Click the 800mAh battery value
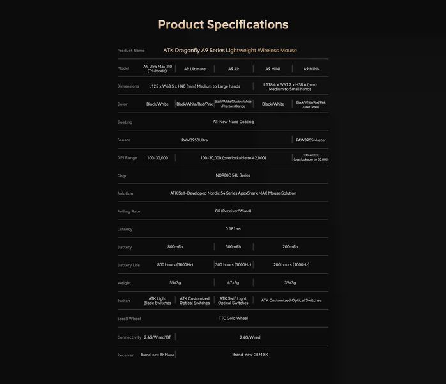446x384 pixels. click(175, 246)
